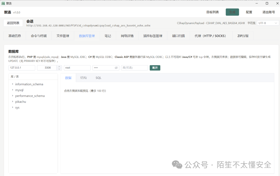
Task: Expand the performance_schema database node
Action: [12, 96]
